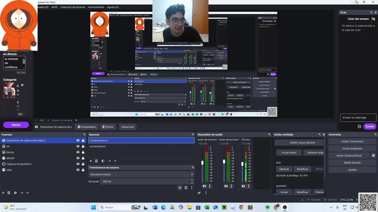The width and height of the screenshot is (378, 212).
Task: Toggle lock on the alertas source
Action: [83, 158]
